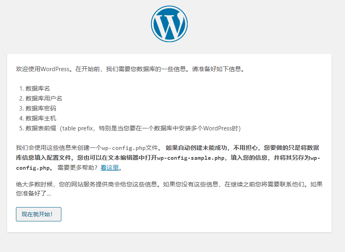Click the list item 数据库主机
This screenshot has width=345, height=252.
41,118
